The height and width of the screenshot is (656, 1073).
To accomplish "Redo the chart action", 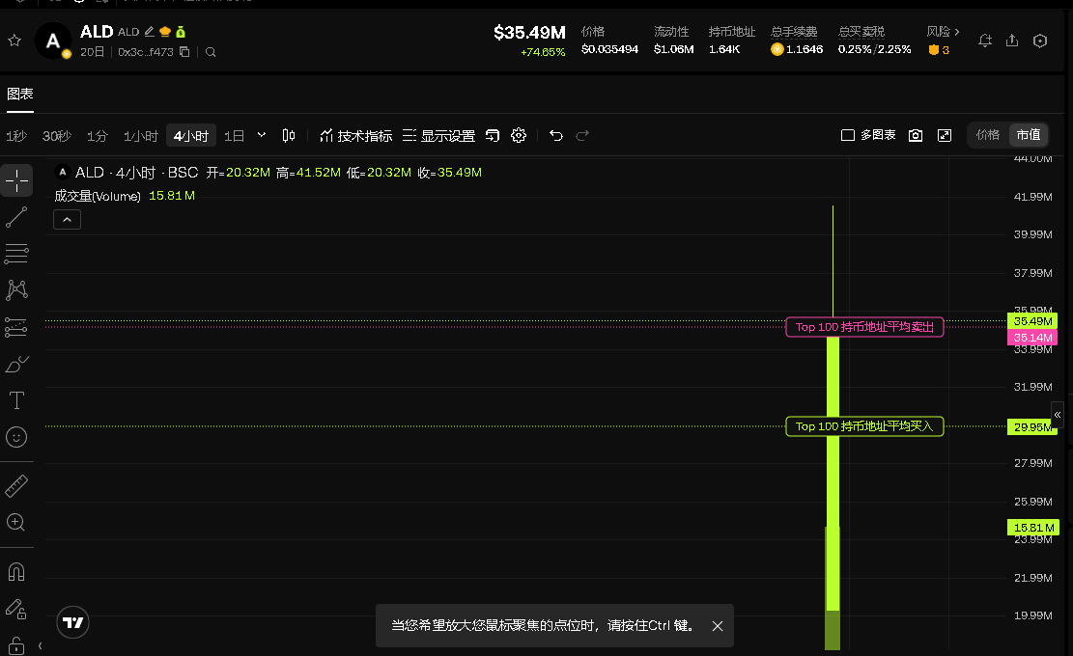I will 582,135.
